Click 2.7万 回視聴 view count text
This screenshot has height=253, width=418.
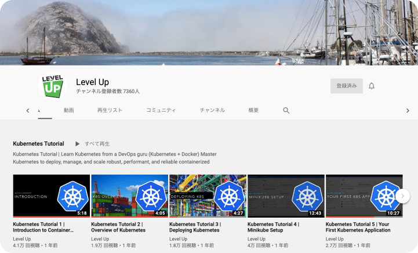pyautogui.click(x=339, y=245)
